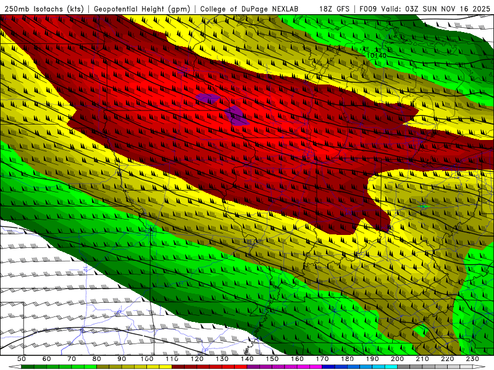
Task: Click the 'F009' forecast hour text
Action: pyautogui.click(x=368, y=9)
